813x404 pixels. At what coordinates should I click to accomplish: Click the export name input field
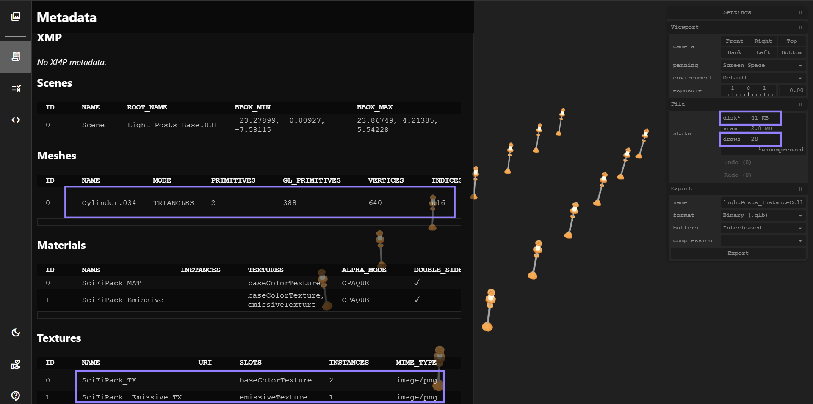pos(763,203)
